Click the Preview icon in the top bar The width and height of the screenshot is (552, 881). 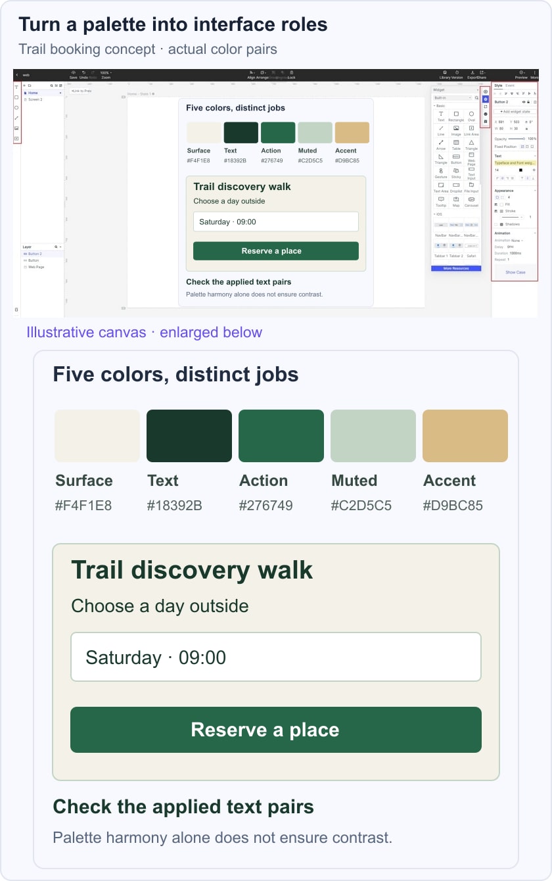click(x=521, y=72)
